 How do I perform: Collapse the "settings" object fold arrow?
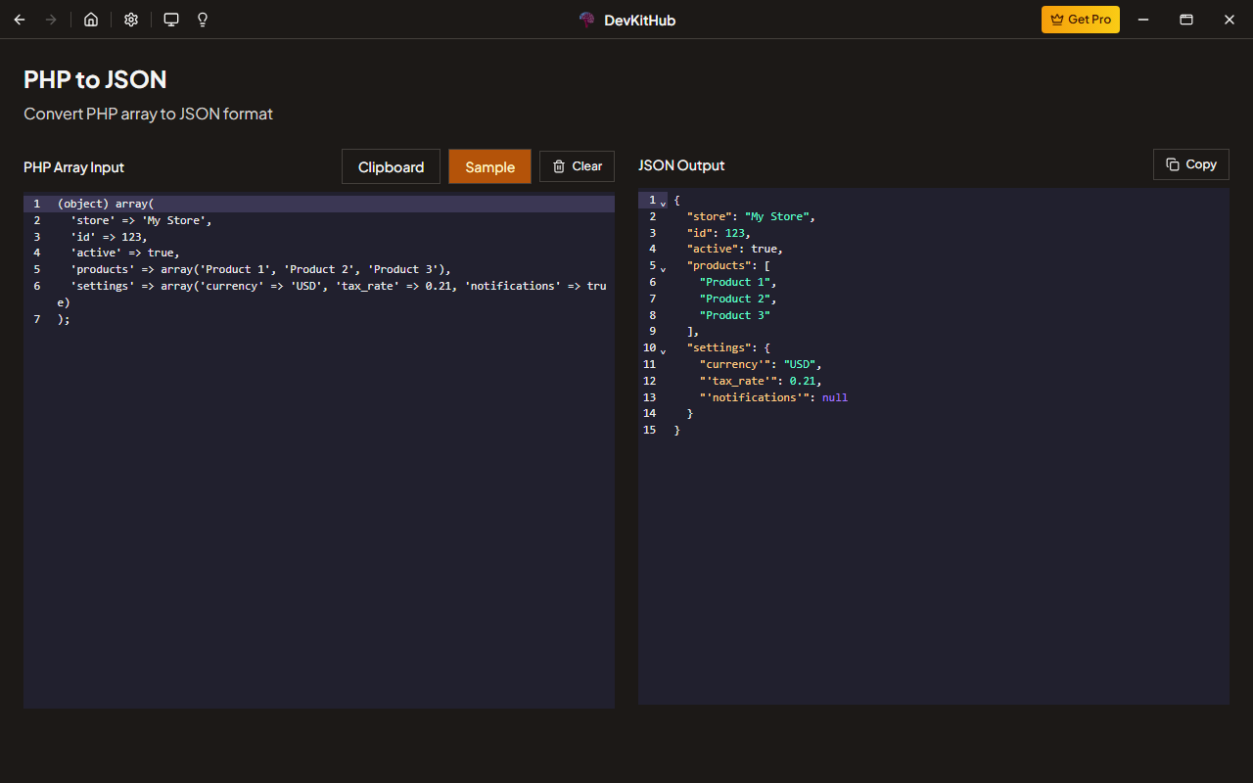pyautogui.click(x=663, y=350)
